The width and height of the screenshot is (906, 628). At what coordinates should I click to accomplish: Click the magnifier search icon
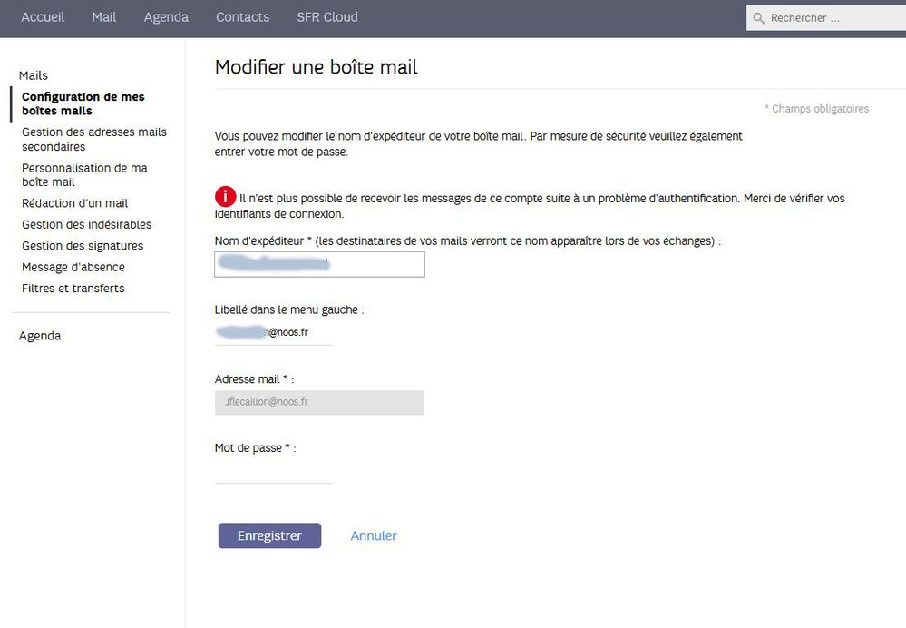coord(758,16)
